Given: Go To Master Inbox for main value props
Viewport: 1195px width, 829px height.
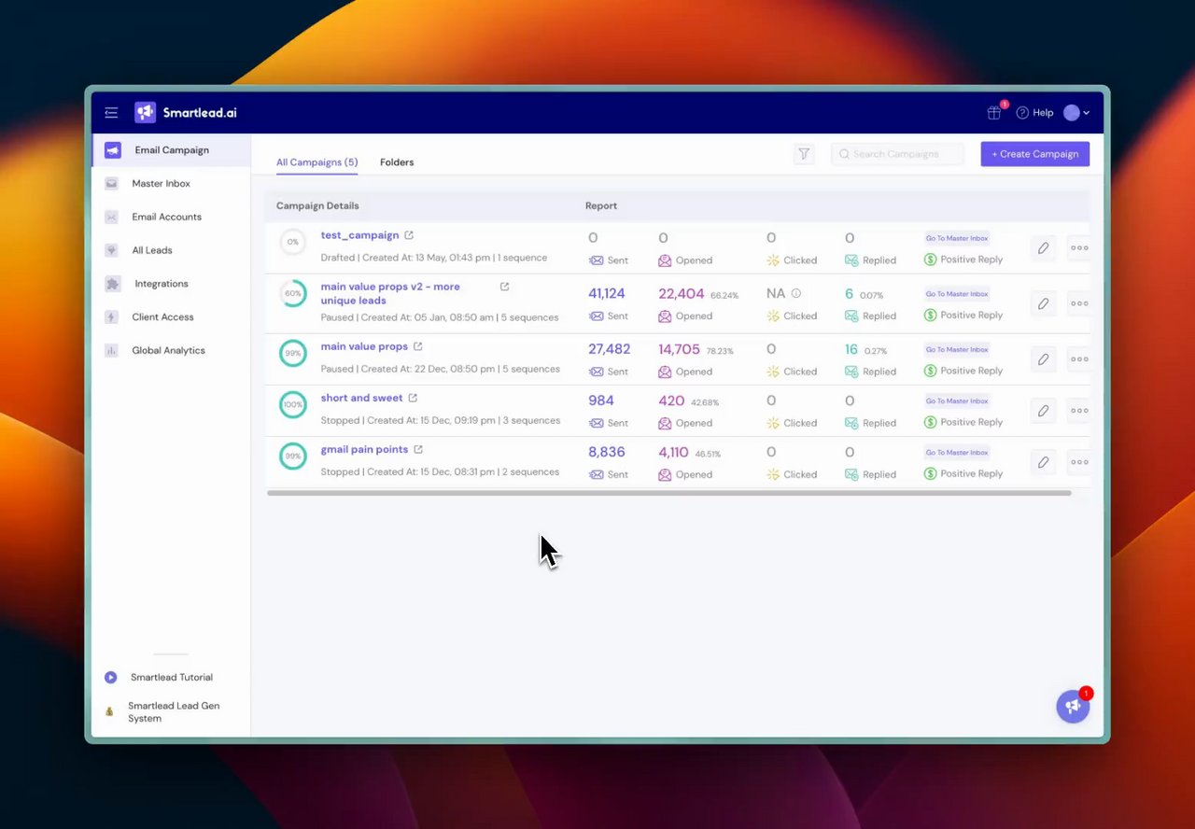Looking at the screenshot, I should point(957,350).
